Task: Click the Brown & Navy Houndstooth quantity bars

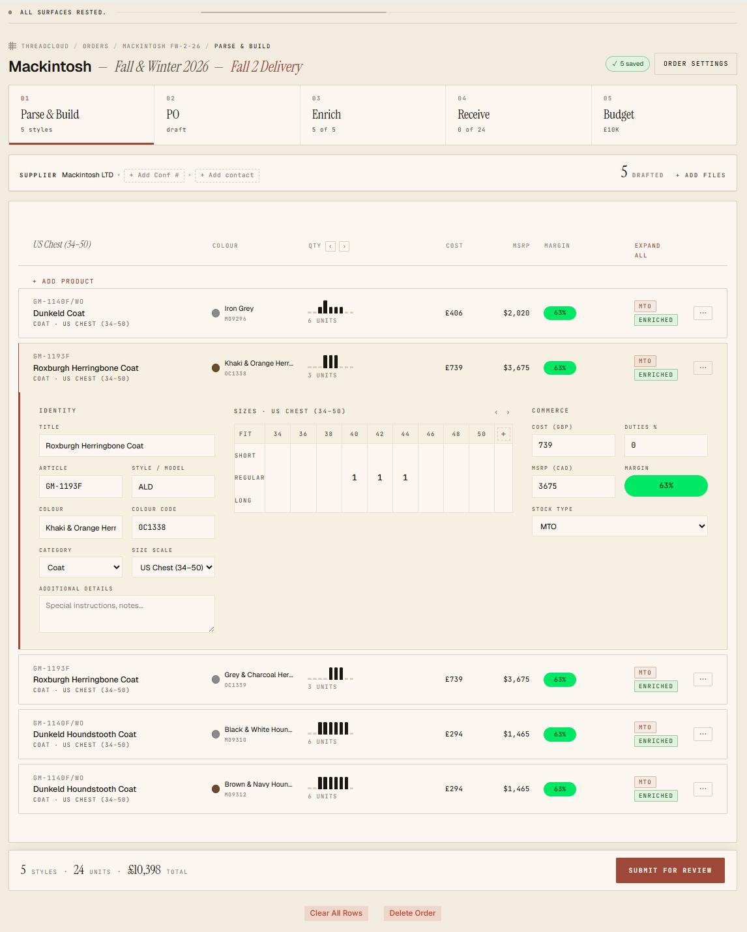Action: 330,783
